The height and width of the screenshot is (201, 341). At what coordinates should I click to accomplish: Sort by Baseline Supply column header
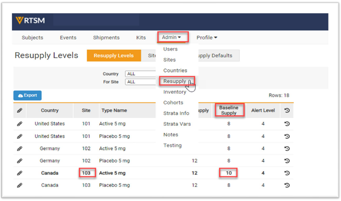(x=229, y=111)
